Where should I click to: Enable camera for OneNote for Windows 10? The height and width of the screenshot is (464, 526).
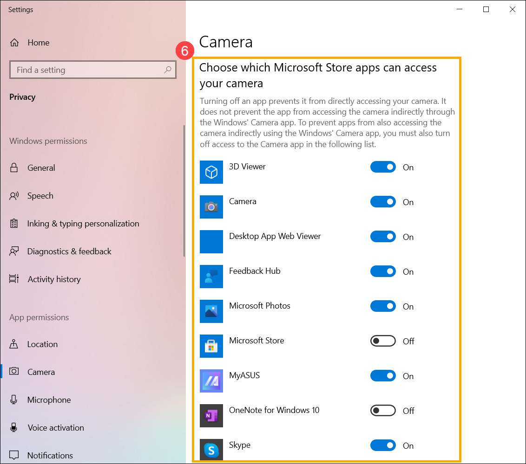[x=383, y=410]
